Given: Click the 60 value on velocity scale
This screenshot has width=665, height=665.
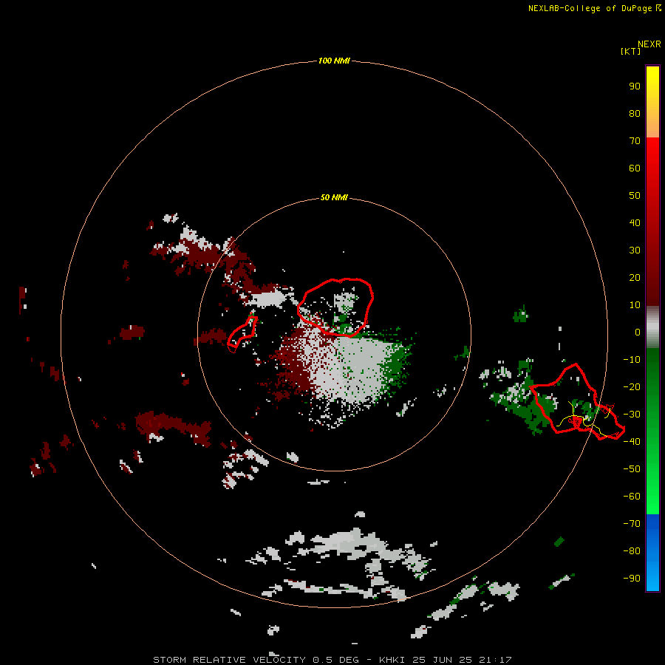Looking at the screenshot, I should point(635,168).
